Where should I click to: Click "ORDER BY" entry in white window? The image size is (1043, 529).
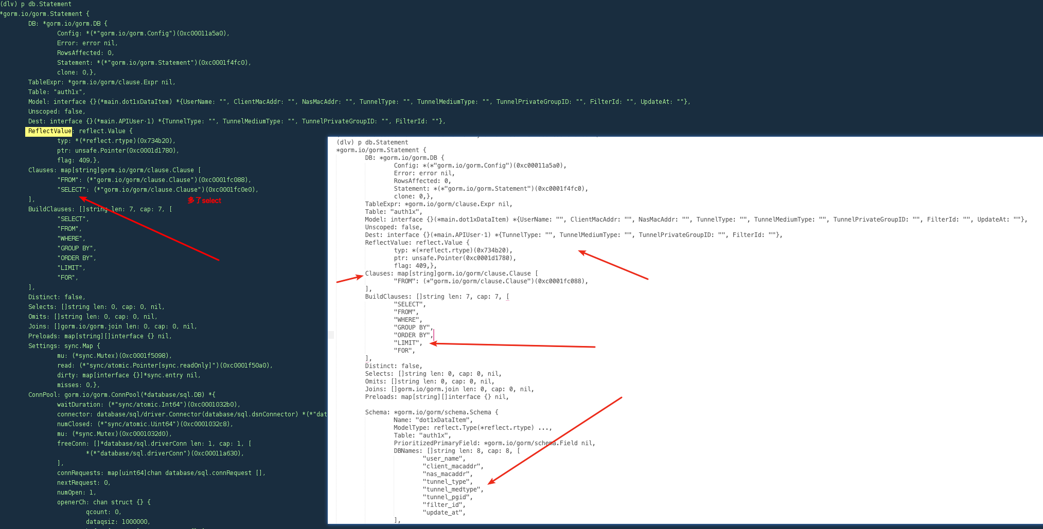pos(414,335)
